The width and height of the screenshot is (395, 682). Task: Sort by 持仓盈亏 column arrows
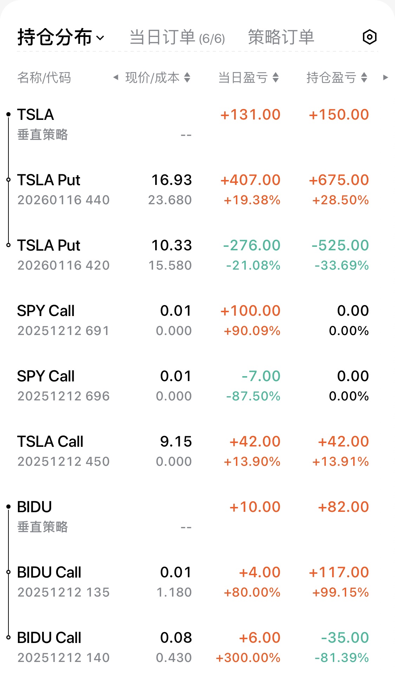364,77
